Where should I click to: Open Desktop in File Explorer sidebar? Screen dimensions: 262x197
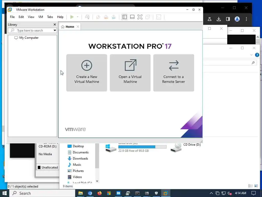[x=78, y=146]
